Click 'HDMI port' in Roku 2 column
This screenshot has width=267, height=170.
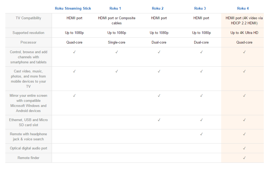159,18
